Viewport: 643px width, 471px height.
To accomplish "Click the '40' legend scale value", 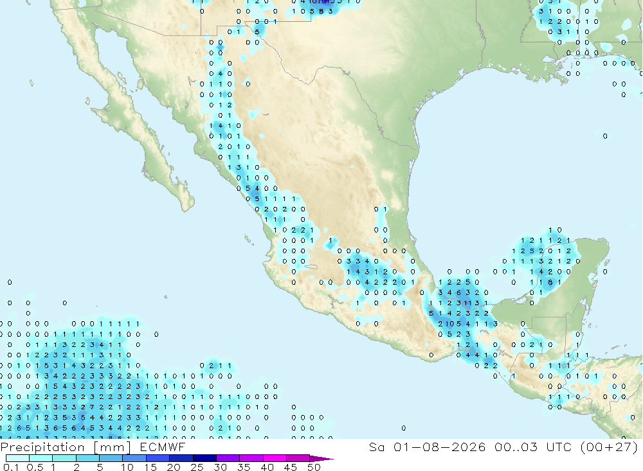I will 267,467.
